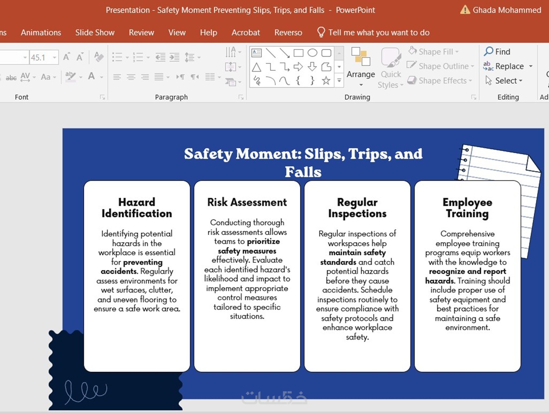This screenshot has width=549, height=413.
Task: Open the Line Spacing menu
Action: tap(192, 57)
